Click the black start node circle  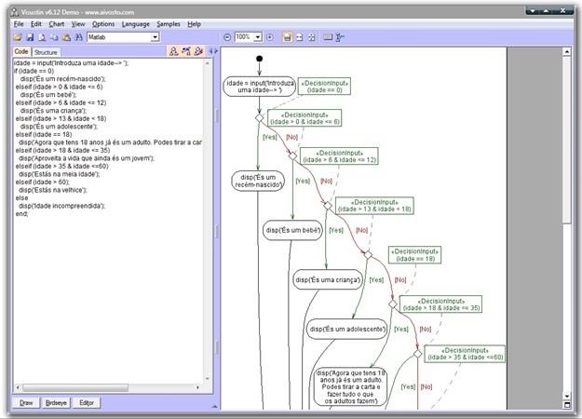click(x=260, y=59)
